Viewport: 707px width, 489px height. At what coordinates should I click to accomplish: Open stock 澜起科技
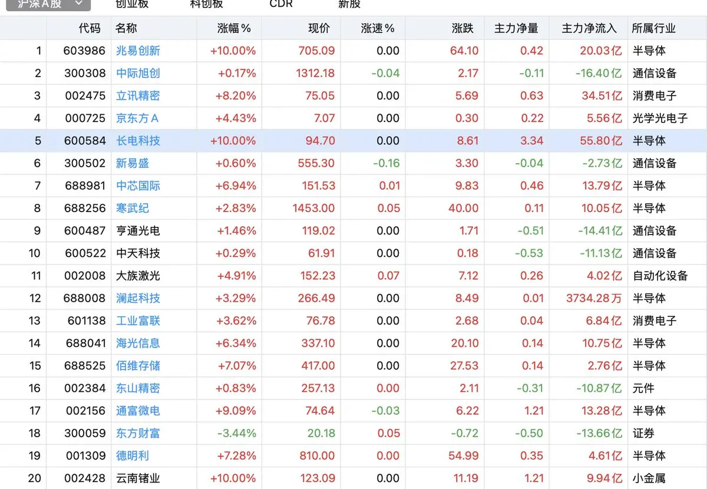click(138, 298)
